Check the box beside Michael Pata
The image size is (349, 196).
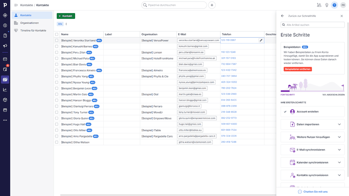pos(57,58)
